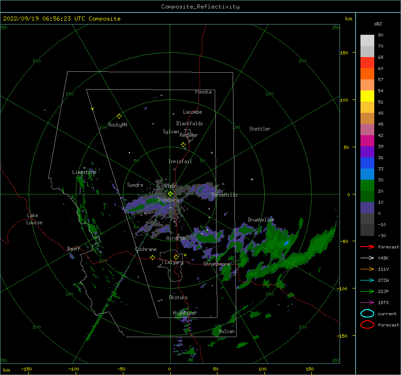
Task: Click the yellow diamond marker below Cochrane
Action: [153, 257]
